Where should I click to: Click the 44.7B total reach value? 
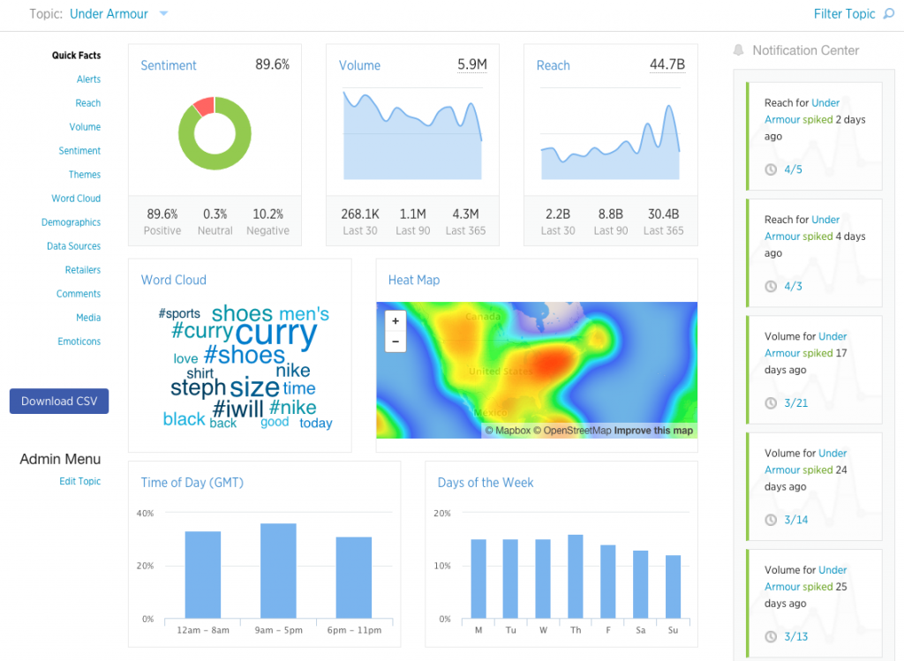click(667, 64)
